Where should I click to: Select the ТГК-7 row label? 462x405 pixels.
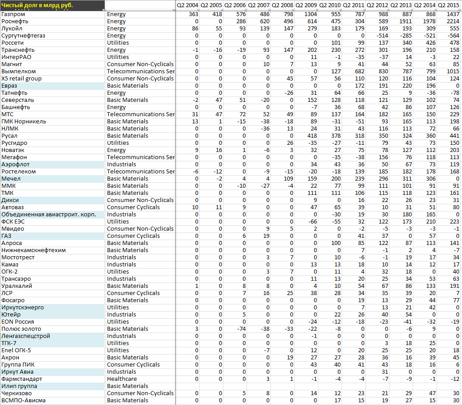pos(52,343)
